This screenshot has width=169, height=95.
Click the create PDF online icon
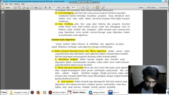coord(15,8)
